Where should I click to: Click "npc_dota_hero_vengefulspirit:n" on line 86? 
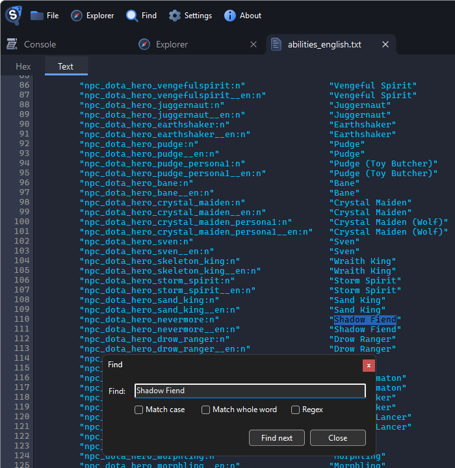click(x=162, y=86)
